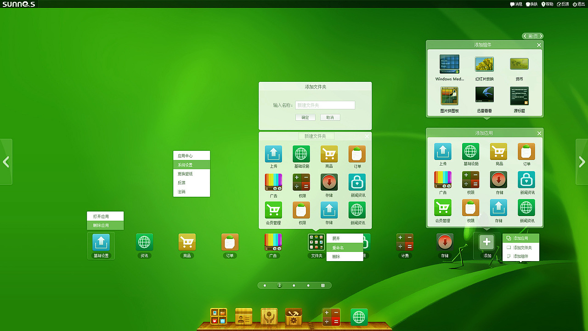Click 退出 exit in the top bar
588x331 pixels.
point(578,4)
